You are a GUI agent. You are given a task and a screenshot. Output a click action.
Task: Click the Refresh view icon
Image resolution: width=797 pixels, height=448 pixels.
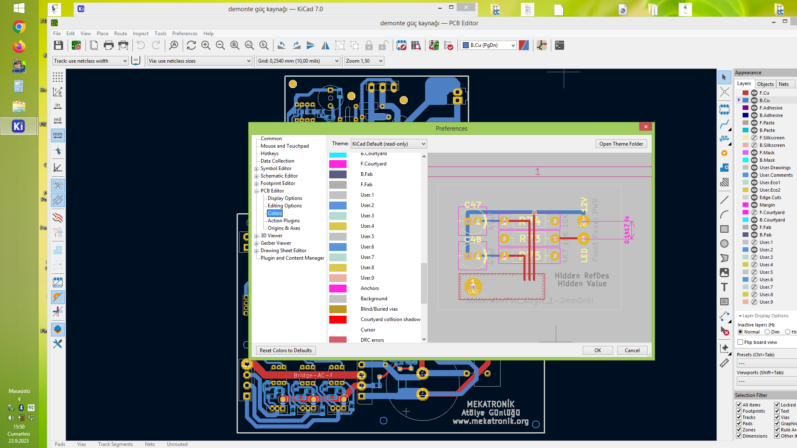point(191,45)
